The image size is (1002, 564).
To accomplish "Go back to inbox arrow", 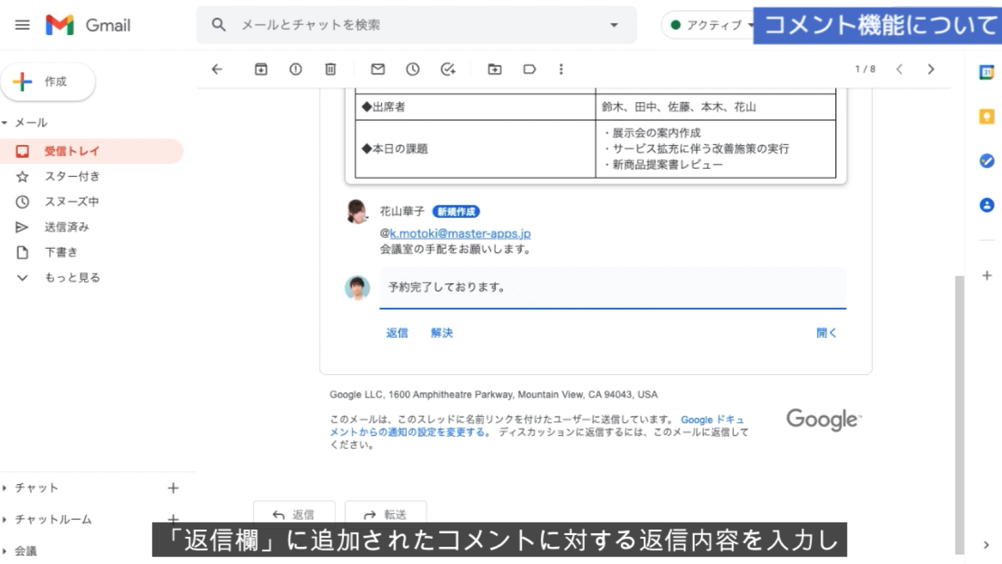I will point(217,69).
